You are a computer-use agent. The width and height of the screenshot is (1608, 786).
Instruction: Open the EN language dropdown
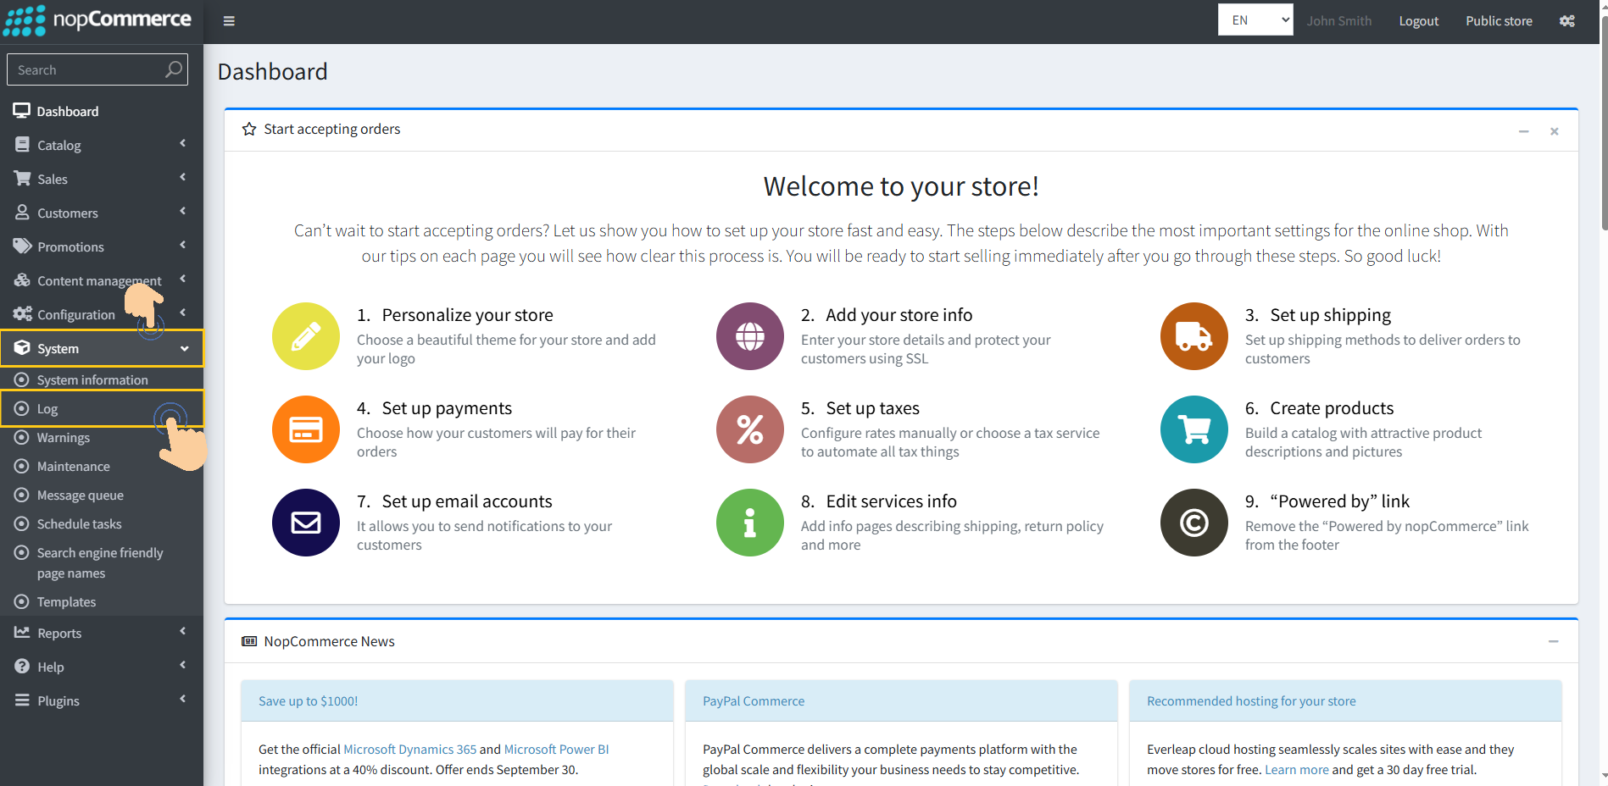point(1255,20)
